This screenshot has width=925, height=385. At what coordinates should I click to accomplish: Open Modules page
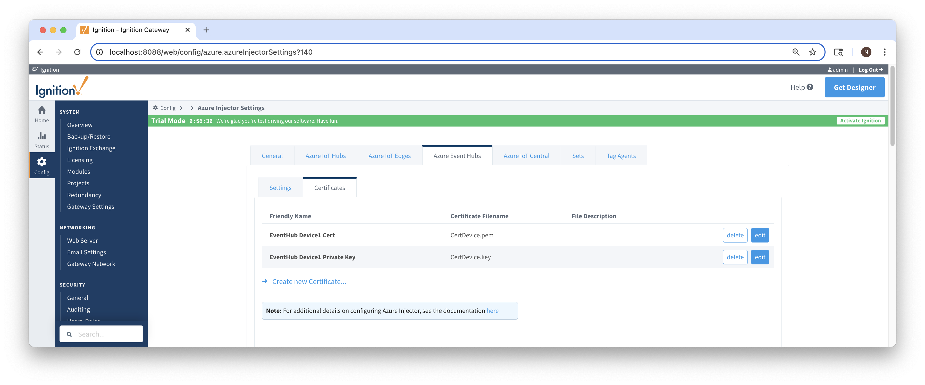(x=78, y=171)
